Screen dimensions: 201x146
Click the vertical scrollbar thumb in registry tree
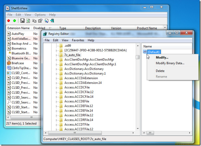[138, 57]
